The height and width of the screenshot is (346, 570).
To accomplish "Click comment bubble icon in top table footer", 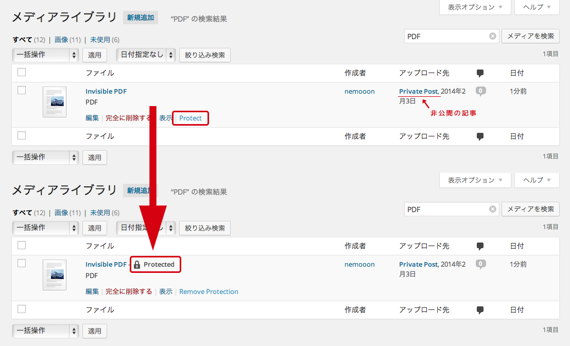I will point(480,136).
